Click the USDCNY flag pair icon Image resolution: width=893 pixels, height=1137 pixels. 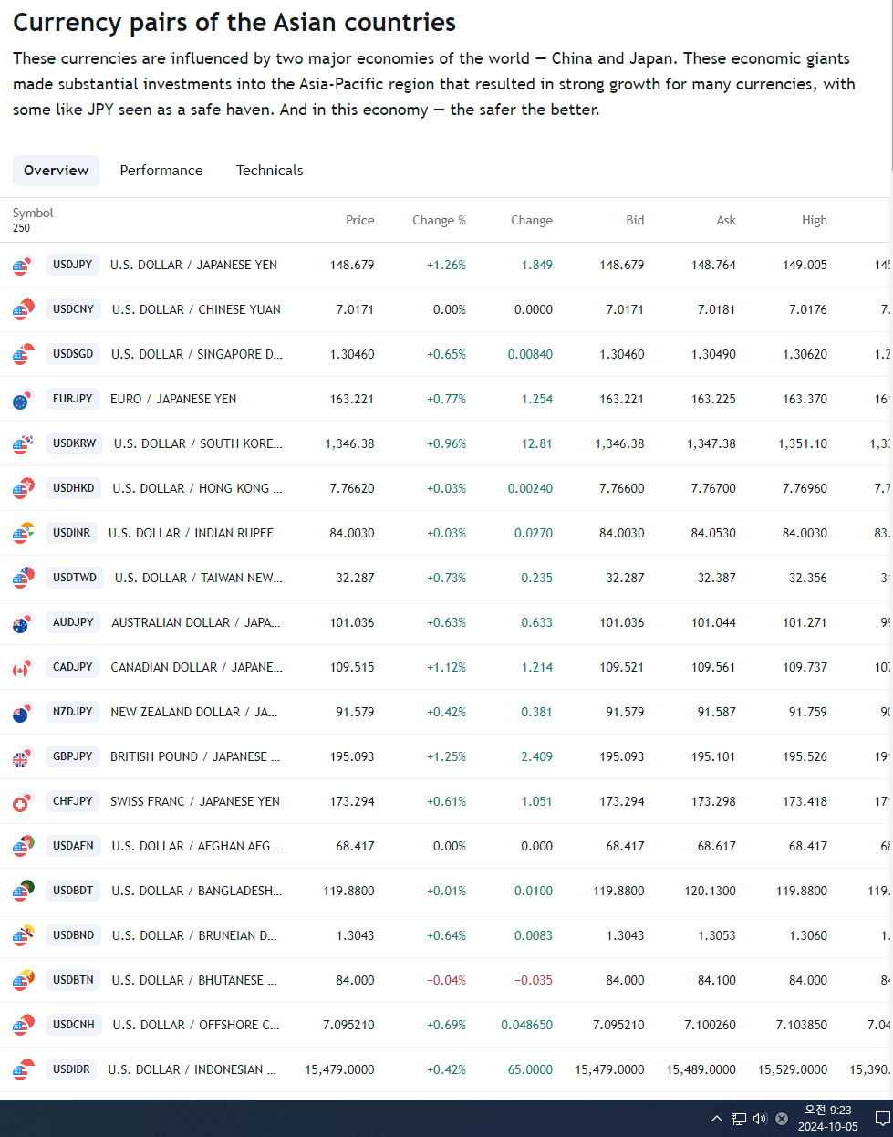(x=24, y=309)
